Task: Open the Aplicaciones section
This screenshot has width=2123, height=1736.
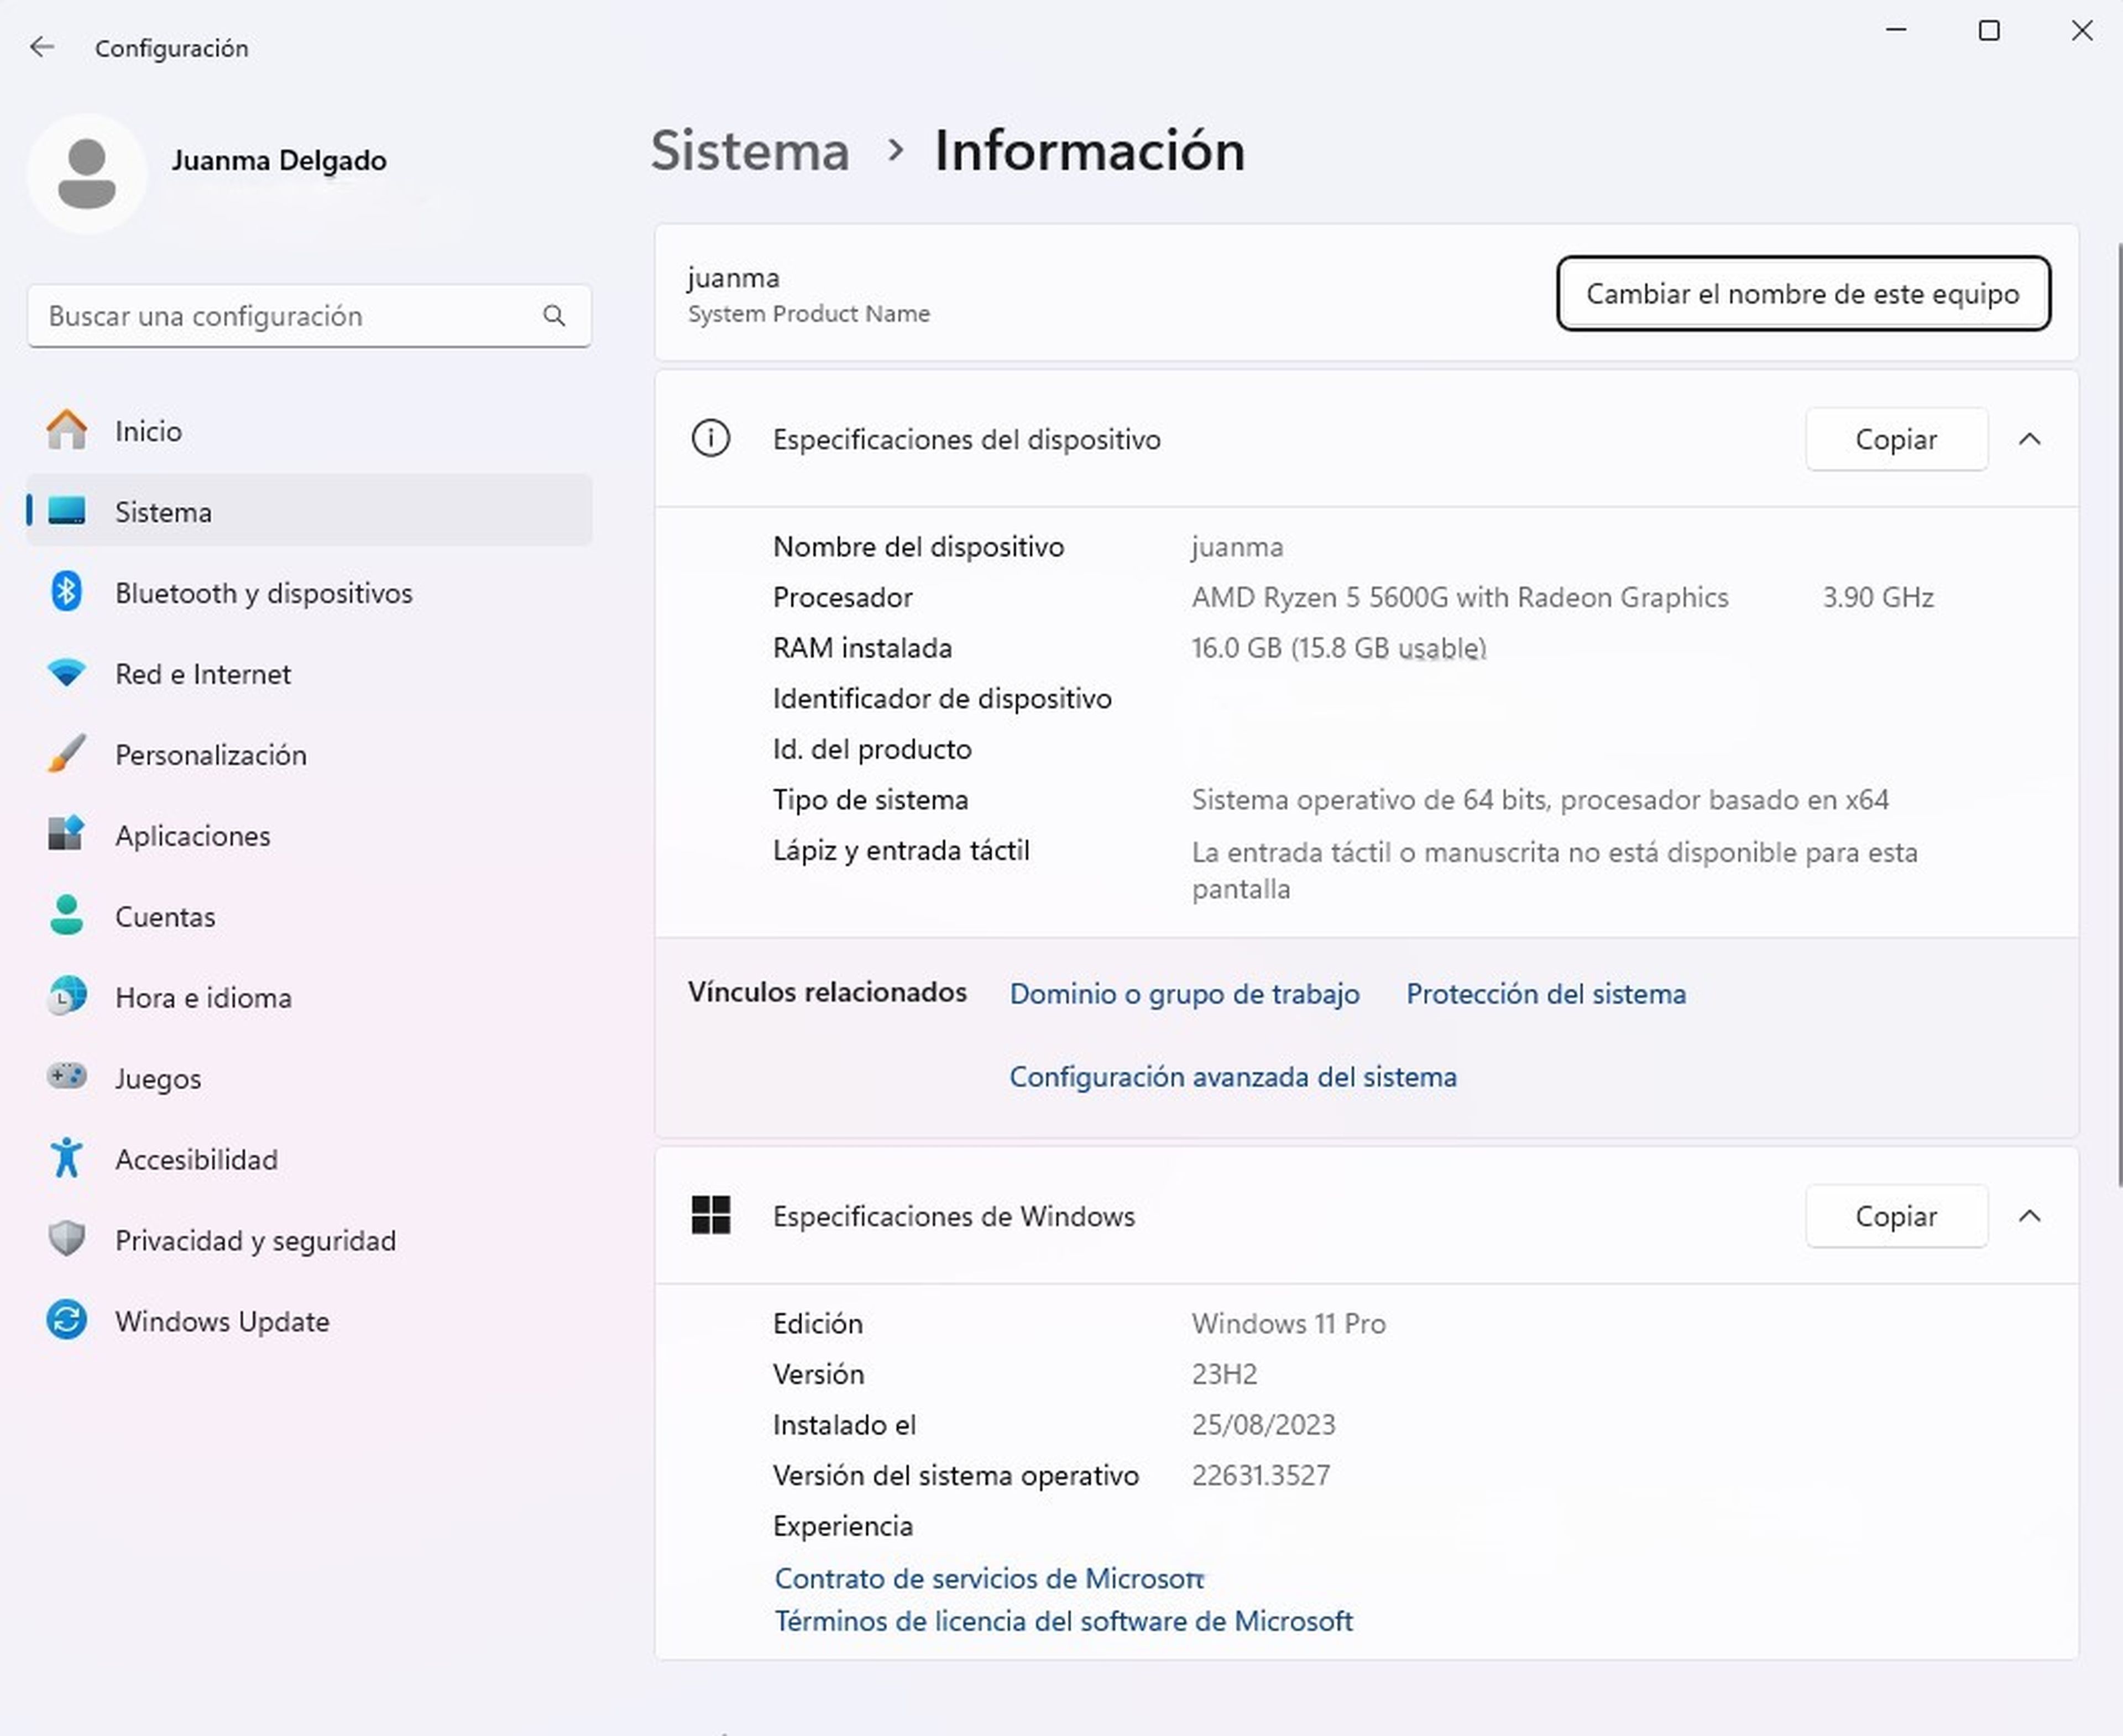Action: coord(309,835)
